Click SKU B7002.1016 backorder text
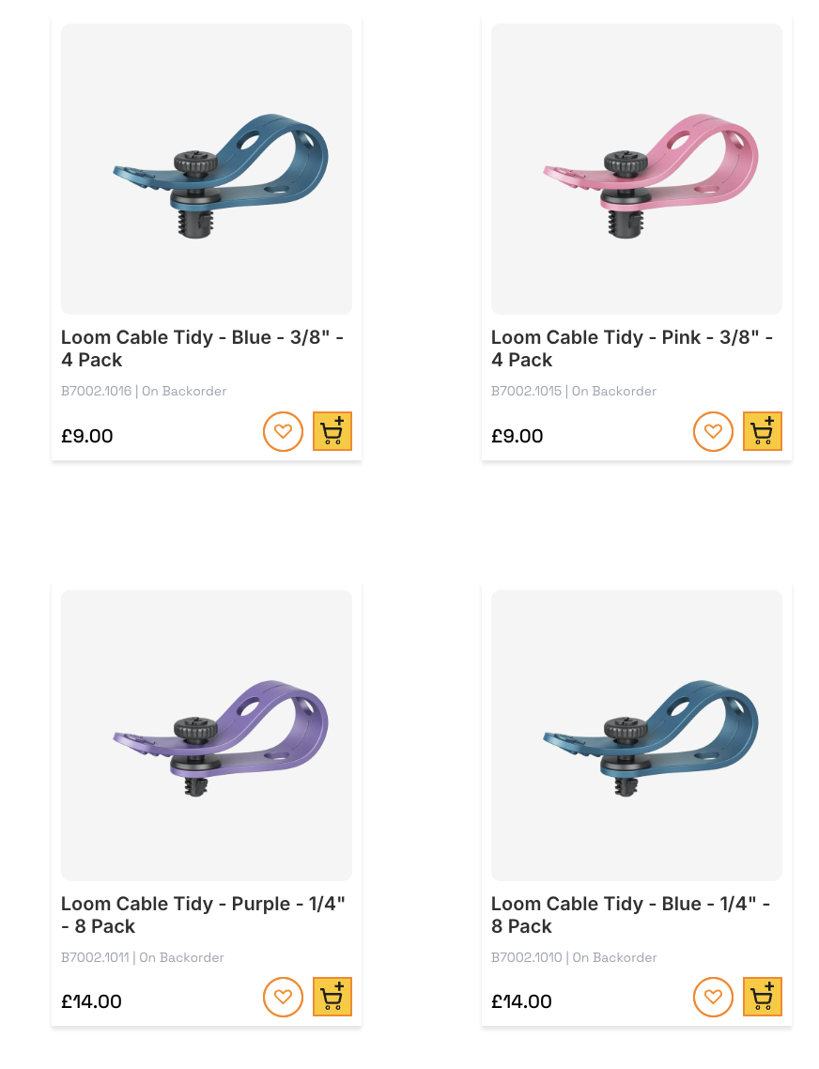The width and height of the screenshot is (819, 1069). pyautogui.click(x=144, y=392)
